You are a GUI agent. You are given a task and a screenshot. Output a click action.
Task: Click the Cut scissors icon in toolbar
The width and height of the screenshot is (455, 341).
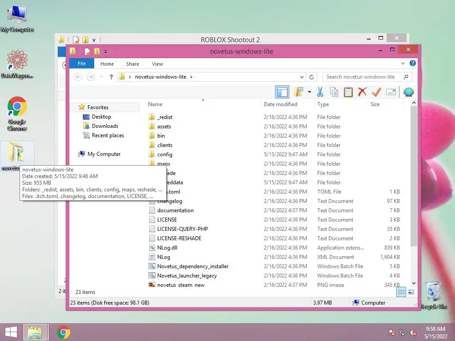pyautogui.click(x=320, y=92)
